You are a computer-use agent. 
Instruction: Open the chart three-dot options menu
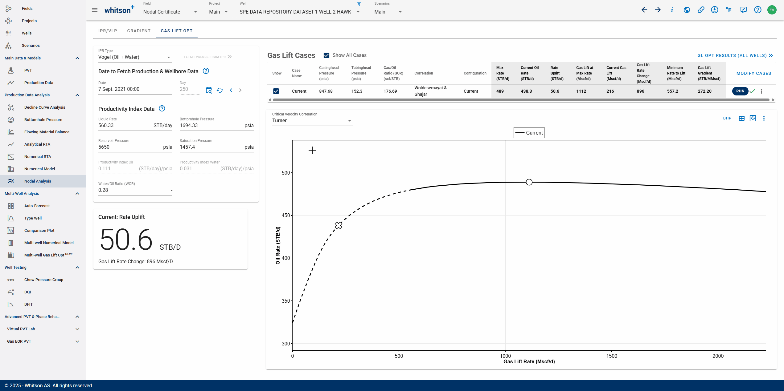coord(764,118)
